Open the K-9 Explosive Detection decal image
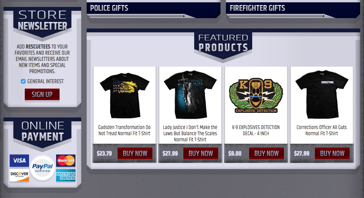364x198 pixels. point(256,96)
